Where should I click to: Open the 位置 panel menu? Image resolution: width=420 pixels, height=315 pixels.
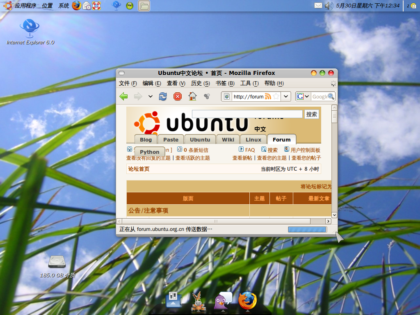(x=47, y=6)
